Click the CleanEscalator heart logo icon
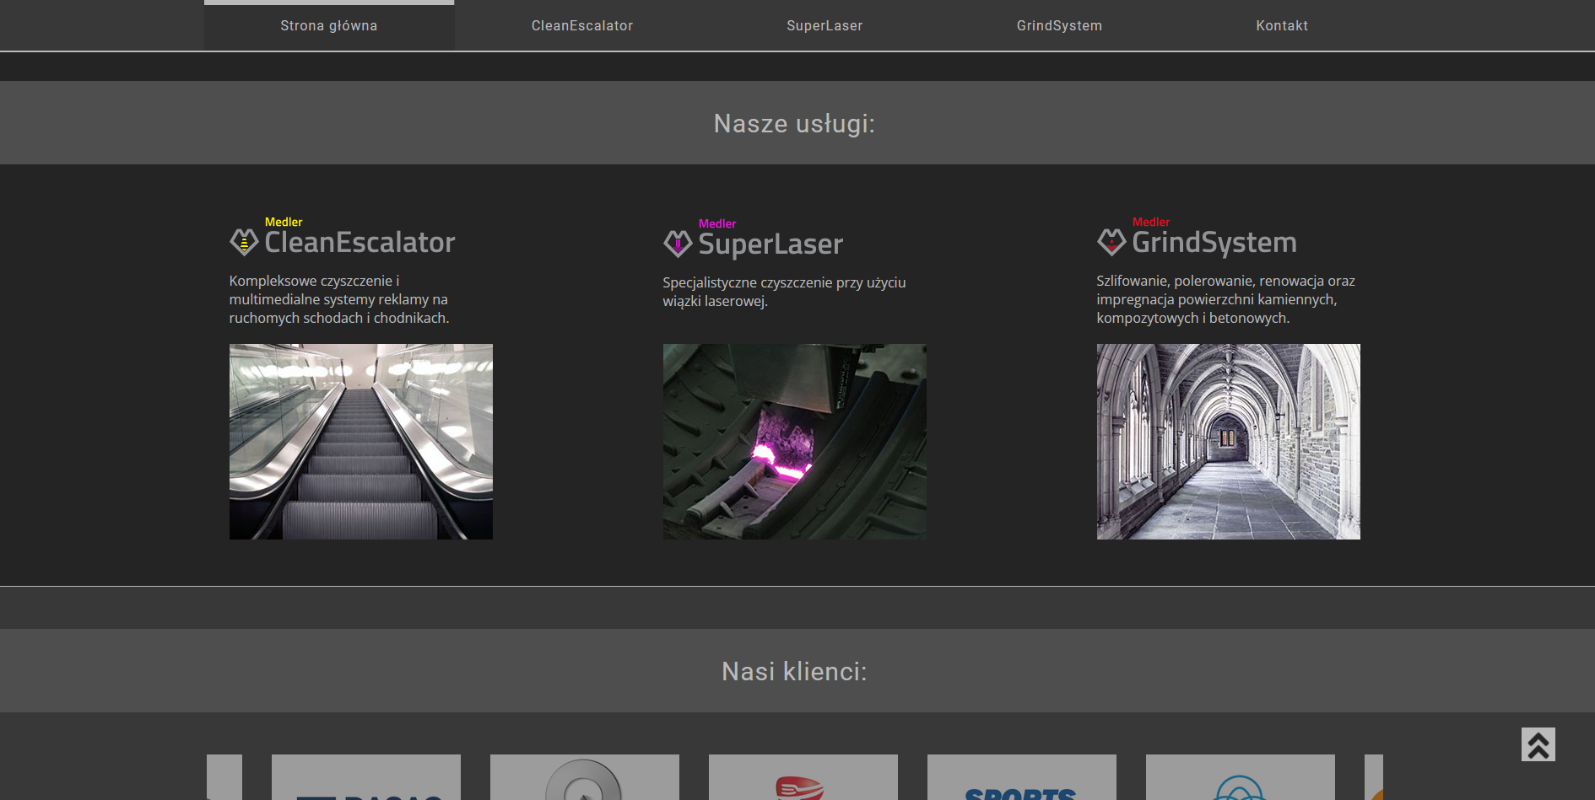The height and width of the screenshot is (800, 1595). tap(244, 242)
